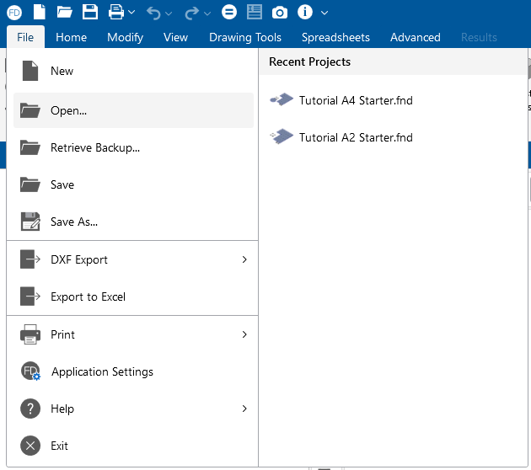
Task: Click the new document icon in quick access toolbar
Action: click(x=39, y=12)
